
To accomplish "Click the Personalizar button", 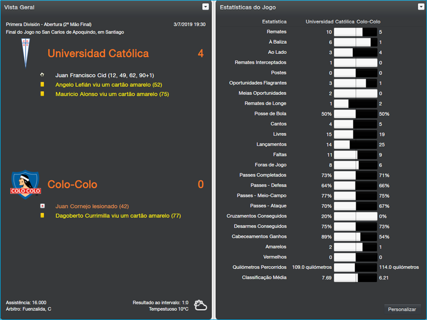I will [x=402, y=309].
